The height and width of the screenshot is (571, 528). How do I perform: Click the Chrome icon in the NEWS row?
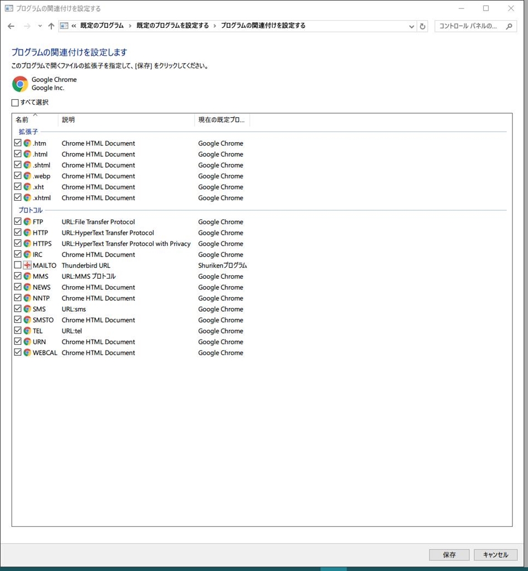[27, 287]
